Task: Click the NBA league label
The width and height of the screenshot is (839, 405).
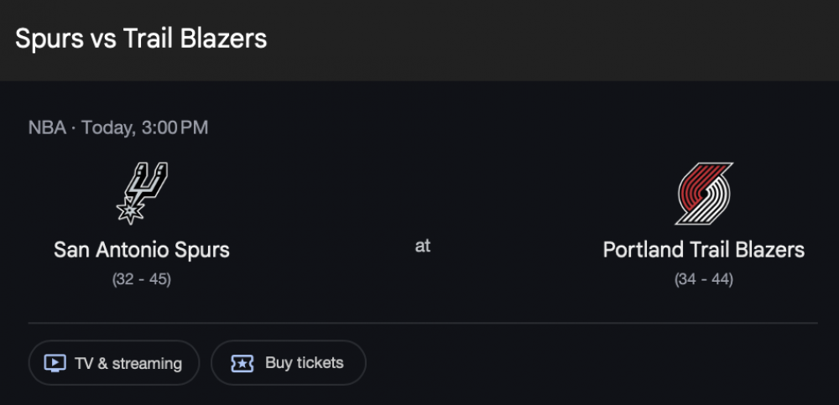Action: coord(46,128)
